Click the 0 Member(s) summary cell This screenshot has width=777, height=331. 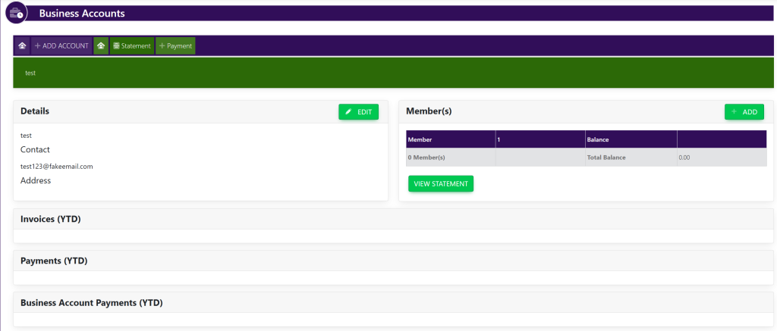tap(426, 158)
